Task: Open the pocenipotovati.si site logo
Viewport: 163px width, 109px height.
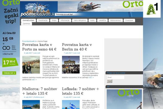Action: tap(37, 14)
